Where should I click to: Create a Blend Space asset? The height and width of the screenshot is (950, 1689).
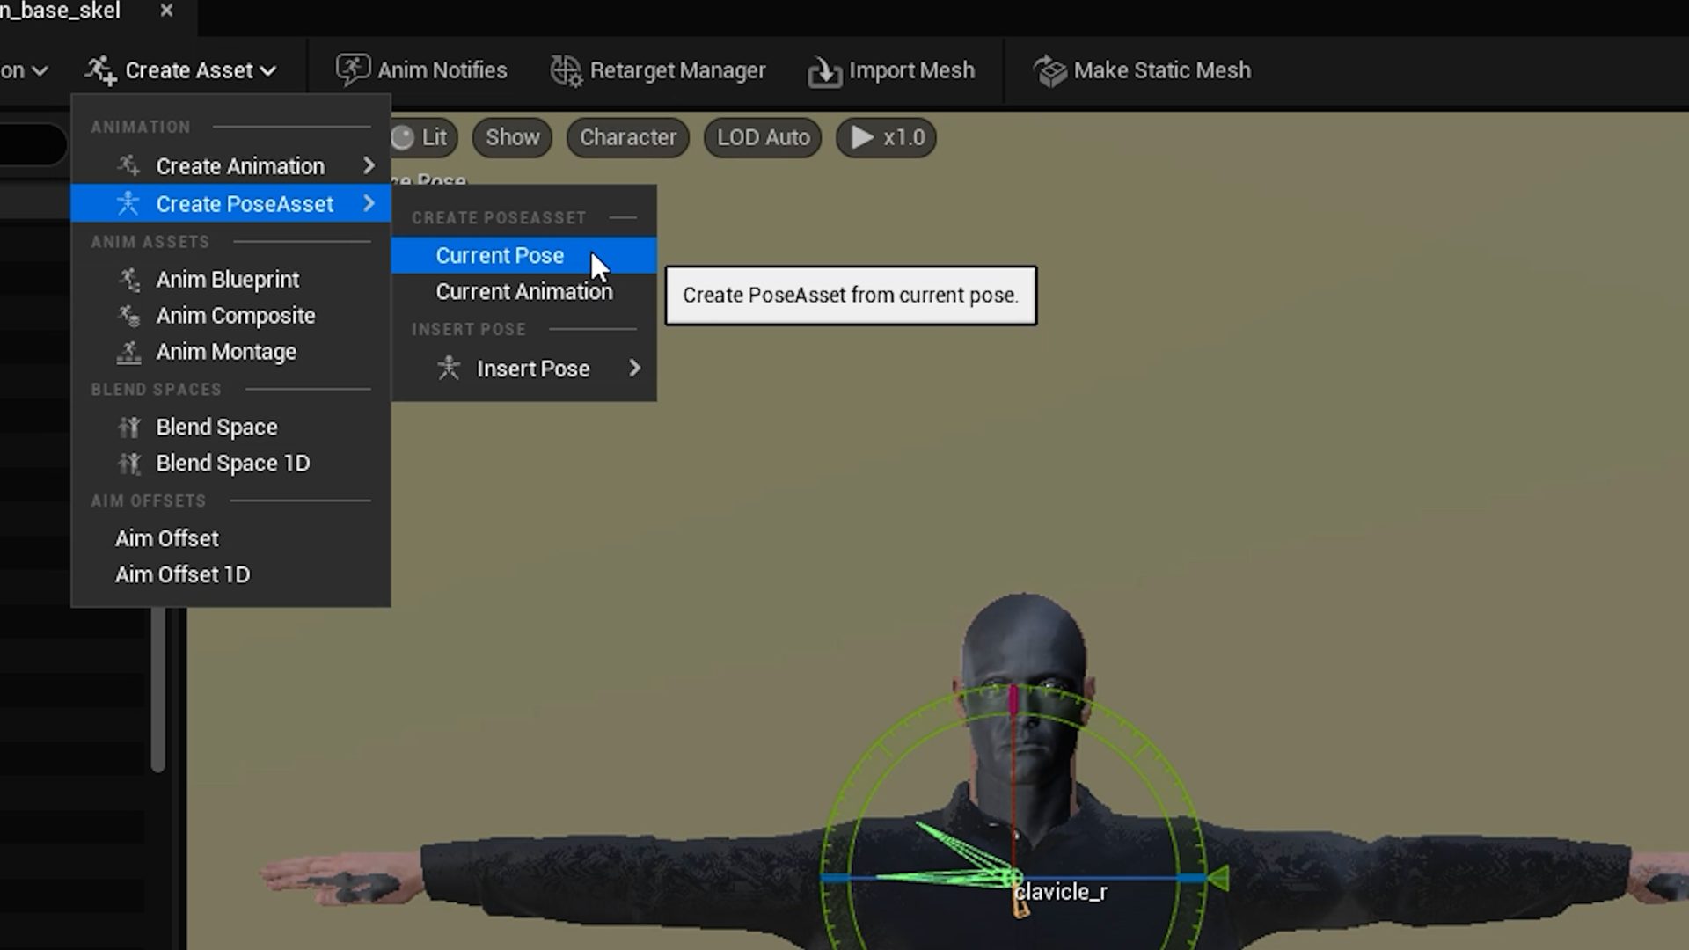230,427
